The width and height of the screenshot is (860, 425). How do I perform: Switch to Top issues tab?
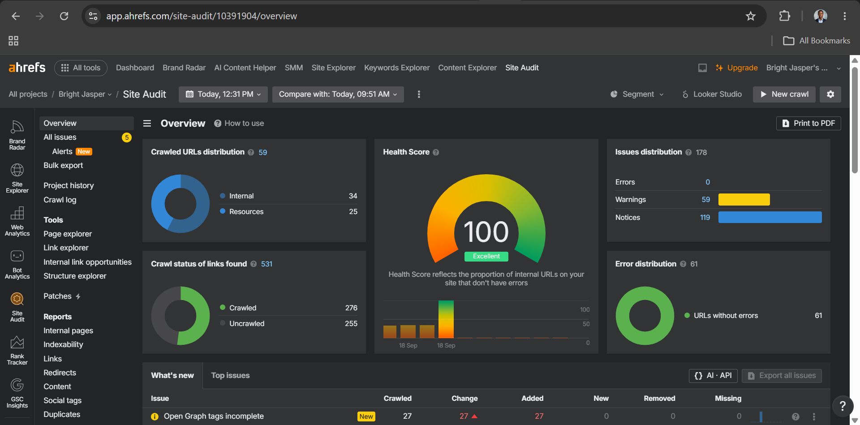tap(230, 375)
